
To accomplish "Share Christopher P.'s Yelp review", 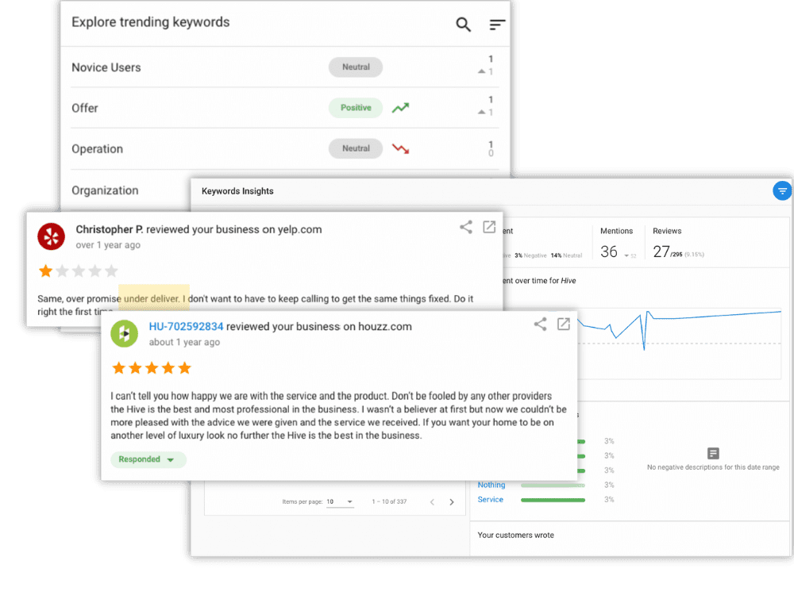I will tap(466, 226).
